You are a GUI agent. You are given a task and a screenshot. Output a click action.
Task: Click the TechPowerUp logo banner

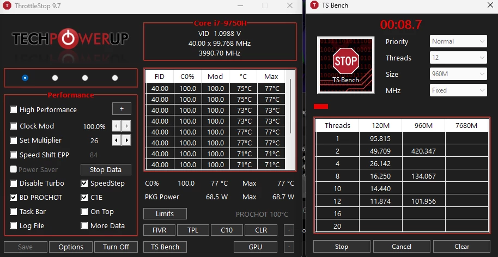tap(70, 39)
